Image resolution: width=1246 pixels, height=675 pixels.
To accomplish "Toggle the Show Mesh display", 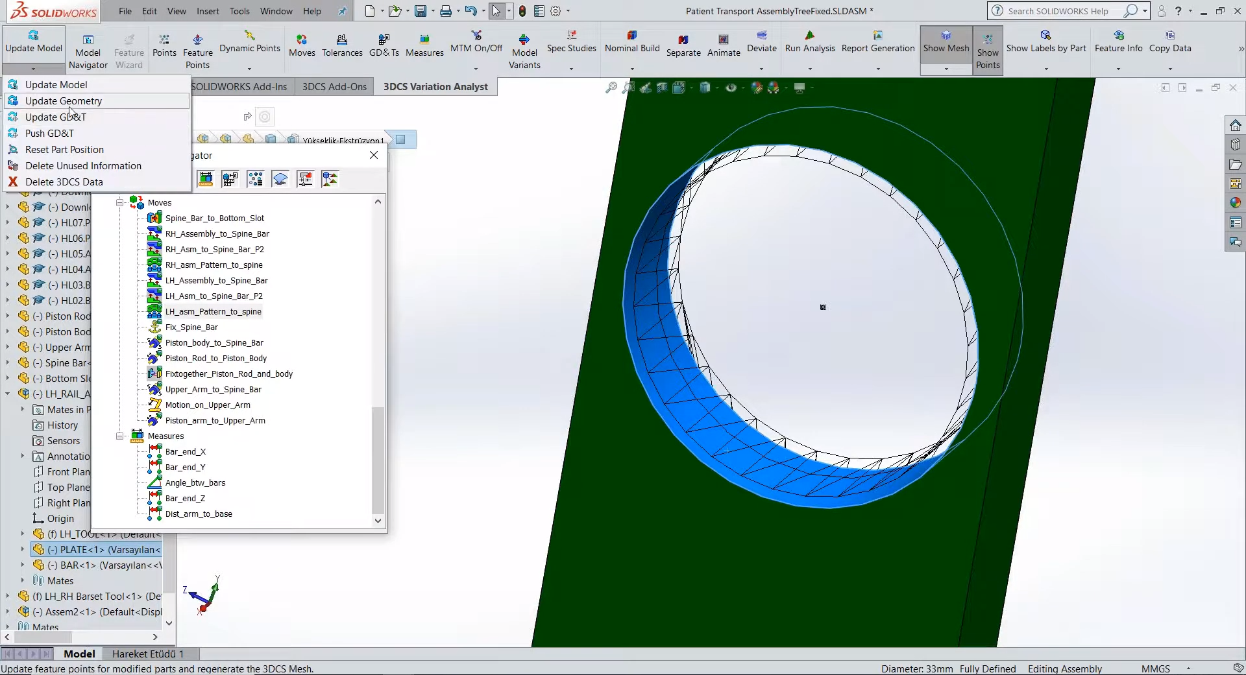I will pyautogui.click(x=946, y=45).
